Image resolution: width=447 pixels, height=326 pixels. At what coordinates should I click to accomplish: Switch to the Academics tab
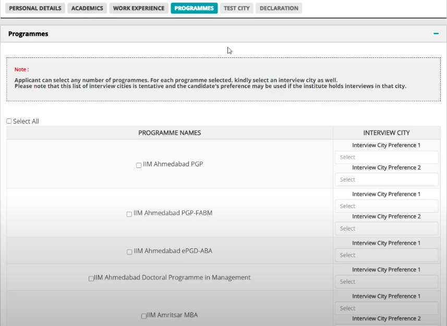(87, 8)
